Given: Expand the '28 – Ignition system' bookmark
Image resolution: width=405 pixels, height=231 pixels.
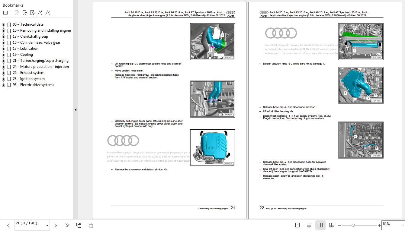Looking at the screenshot, I should [x=3, y=79].
